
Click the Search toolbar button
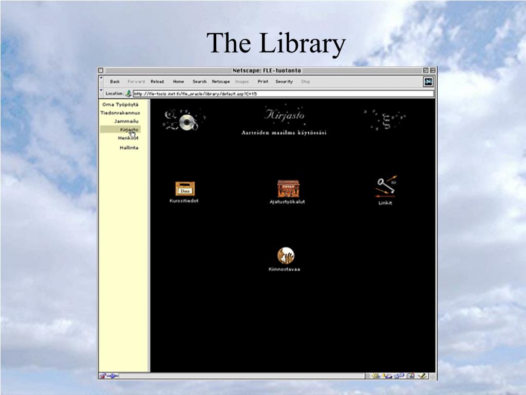(199, 82)
